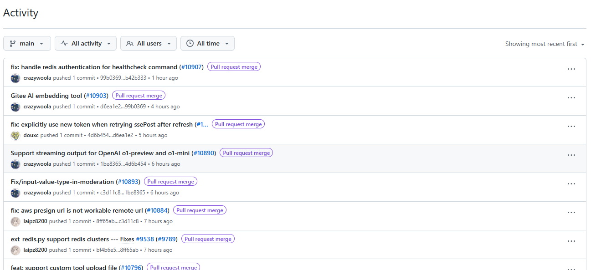591x270 pixels.
Task: Click title 'Fix/input-value-type-in-moderation'
Action: click(x=62, y=182)
